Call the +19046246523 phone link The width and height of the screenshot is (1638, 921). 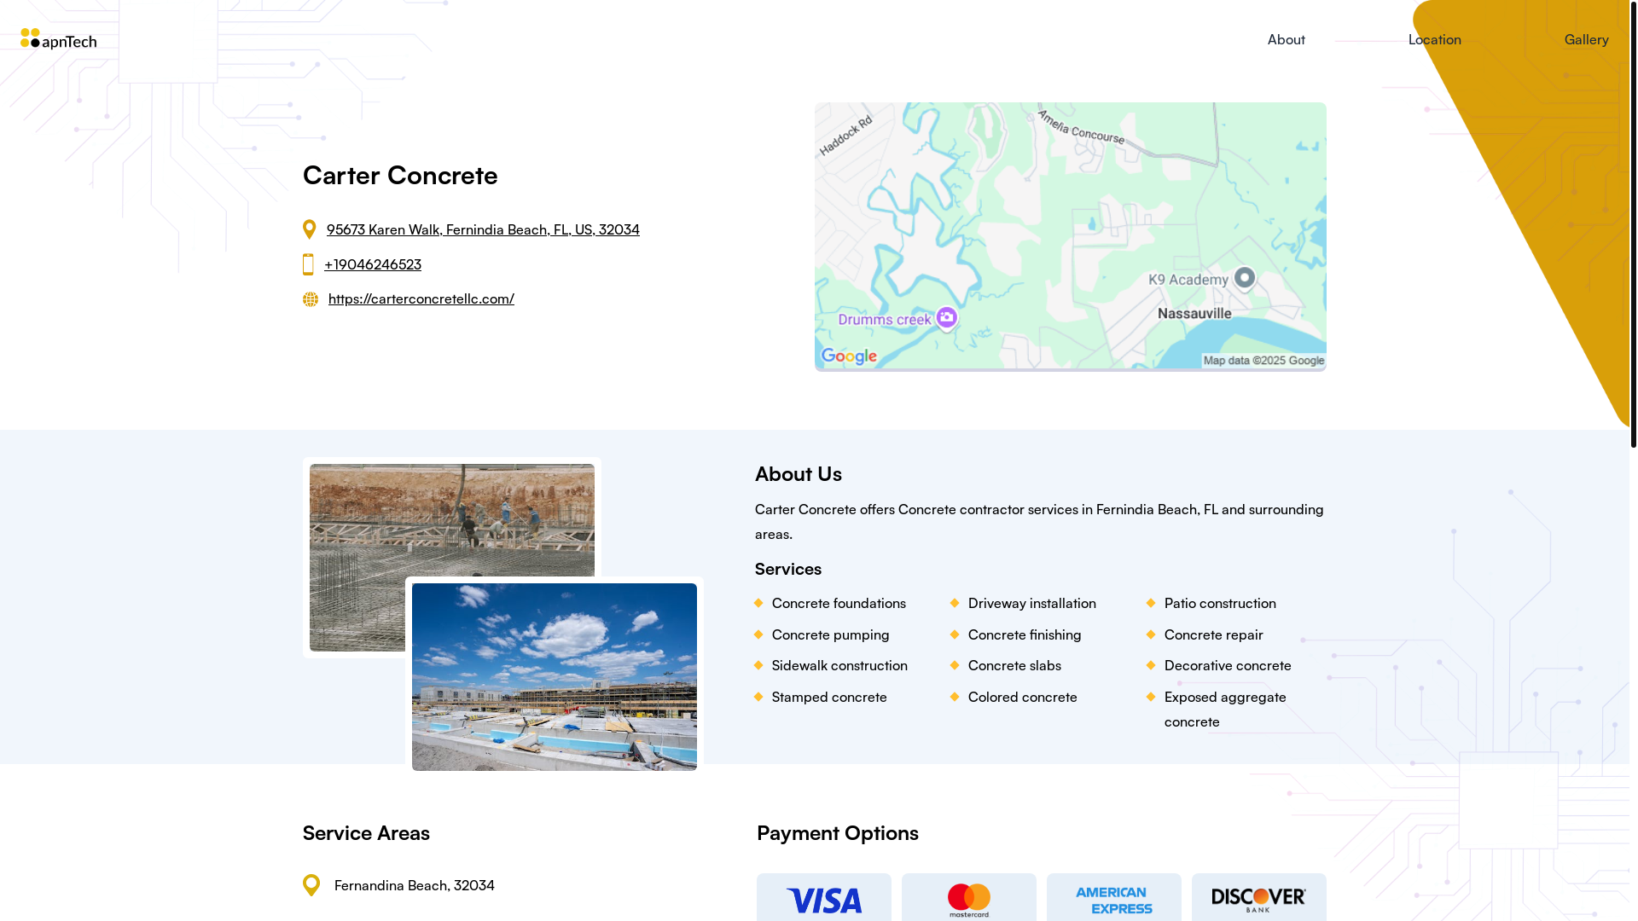tap(373, 264)
